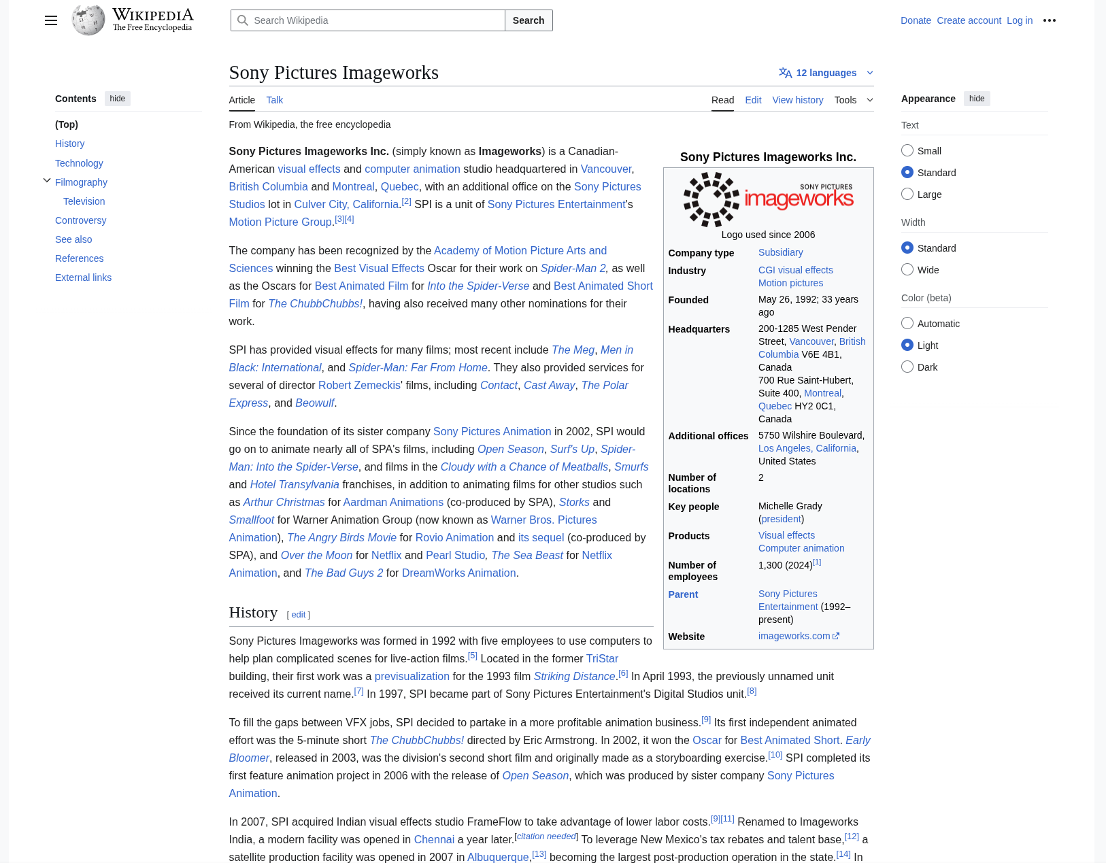Select the Read tab

(x=722, y=100)
